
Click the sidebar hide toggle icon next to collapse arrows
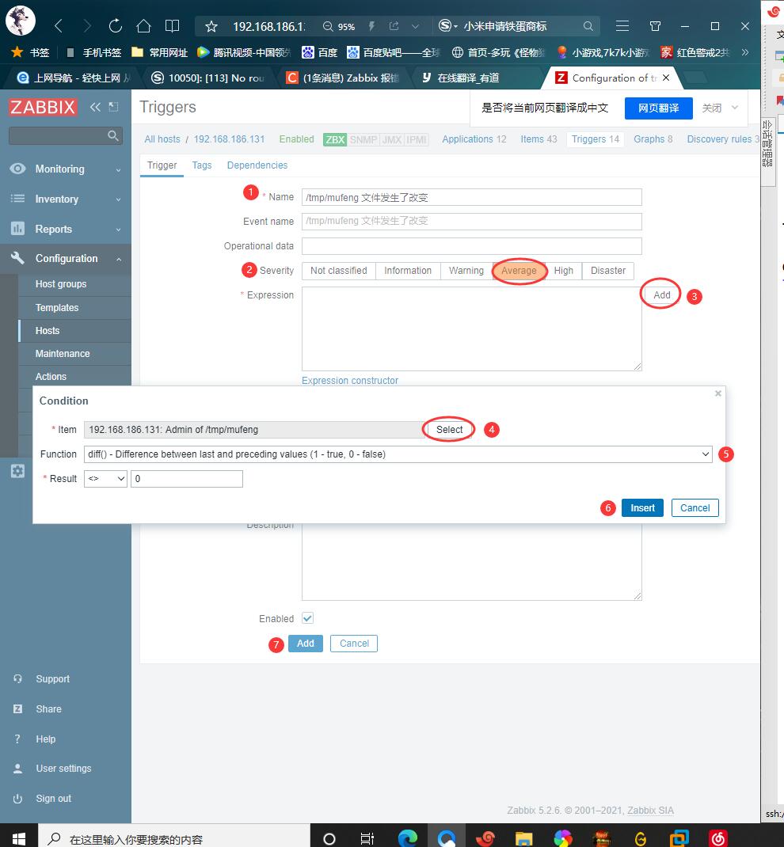point(113,107)
